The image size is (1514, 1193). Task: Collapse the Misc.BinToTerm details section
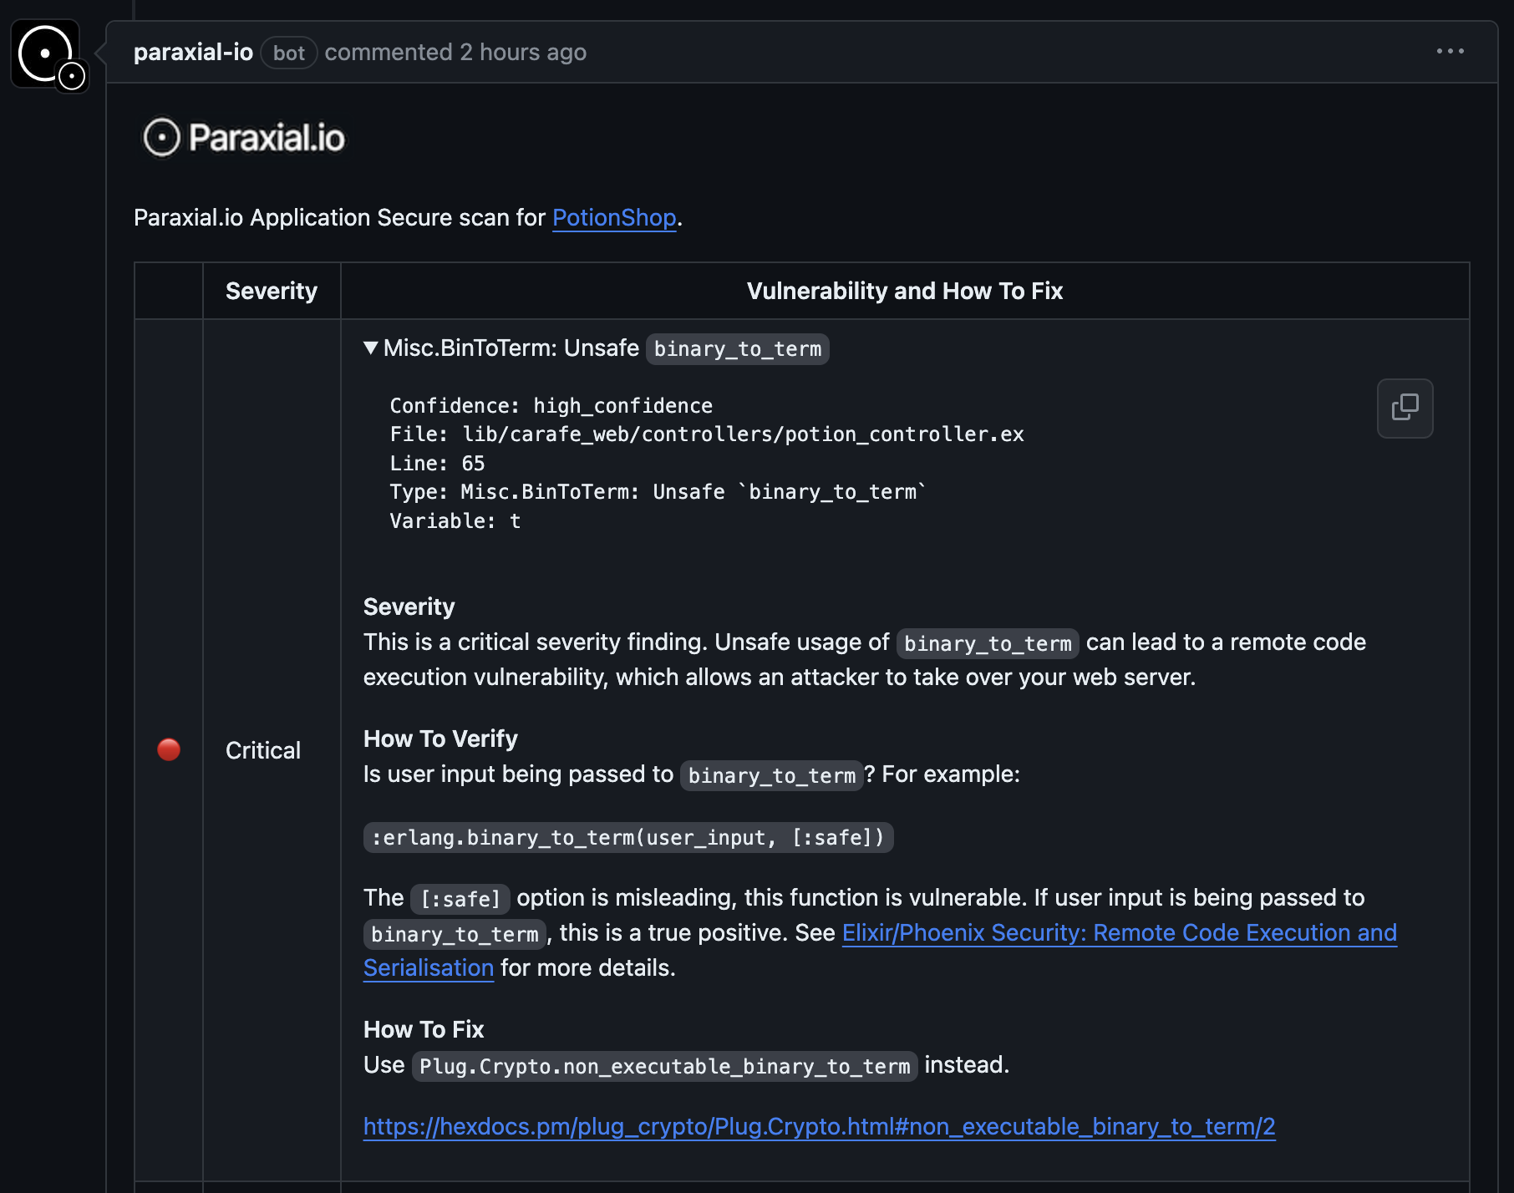tap(371, 348)
